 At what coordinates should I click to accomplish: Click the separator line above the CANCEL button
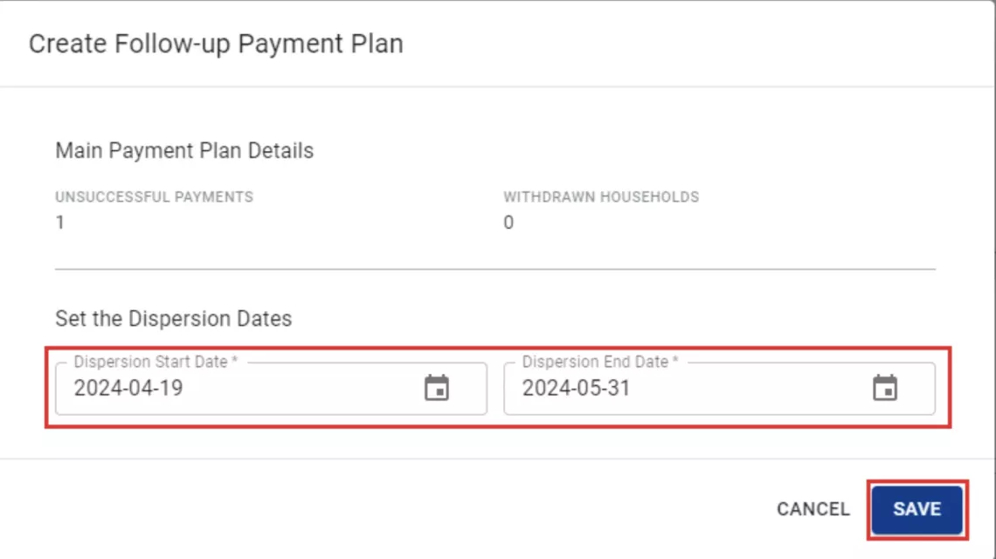497,459
